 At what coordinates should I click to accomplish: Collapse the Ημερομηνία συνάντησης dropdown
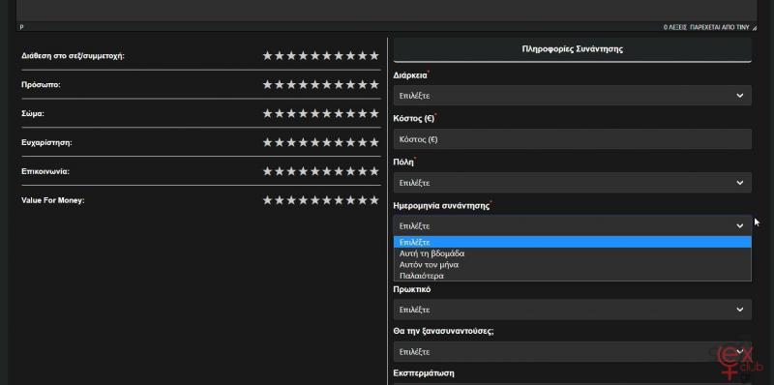(572, 225)
